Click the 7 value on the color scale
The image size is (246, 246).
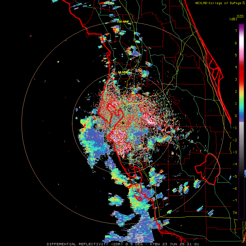click(236, 31)
